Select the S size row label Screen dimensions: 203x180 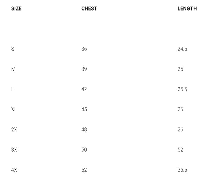click(x=13, y=49)
